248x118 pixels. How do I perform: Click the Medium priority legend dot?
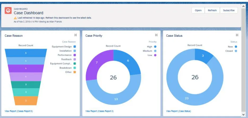tap(155, 51)
